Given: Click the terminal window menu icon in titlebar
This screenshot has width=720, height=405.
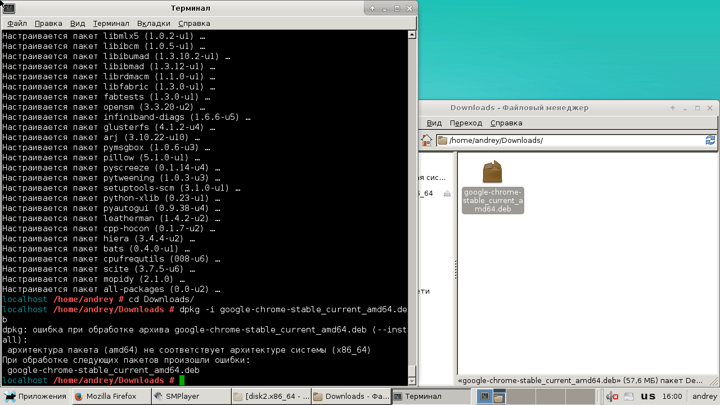Looking at the screenshot, I should [8, 8].
